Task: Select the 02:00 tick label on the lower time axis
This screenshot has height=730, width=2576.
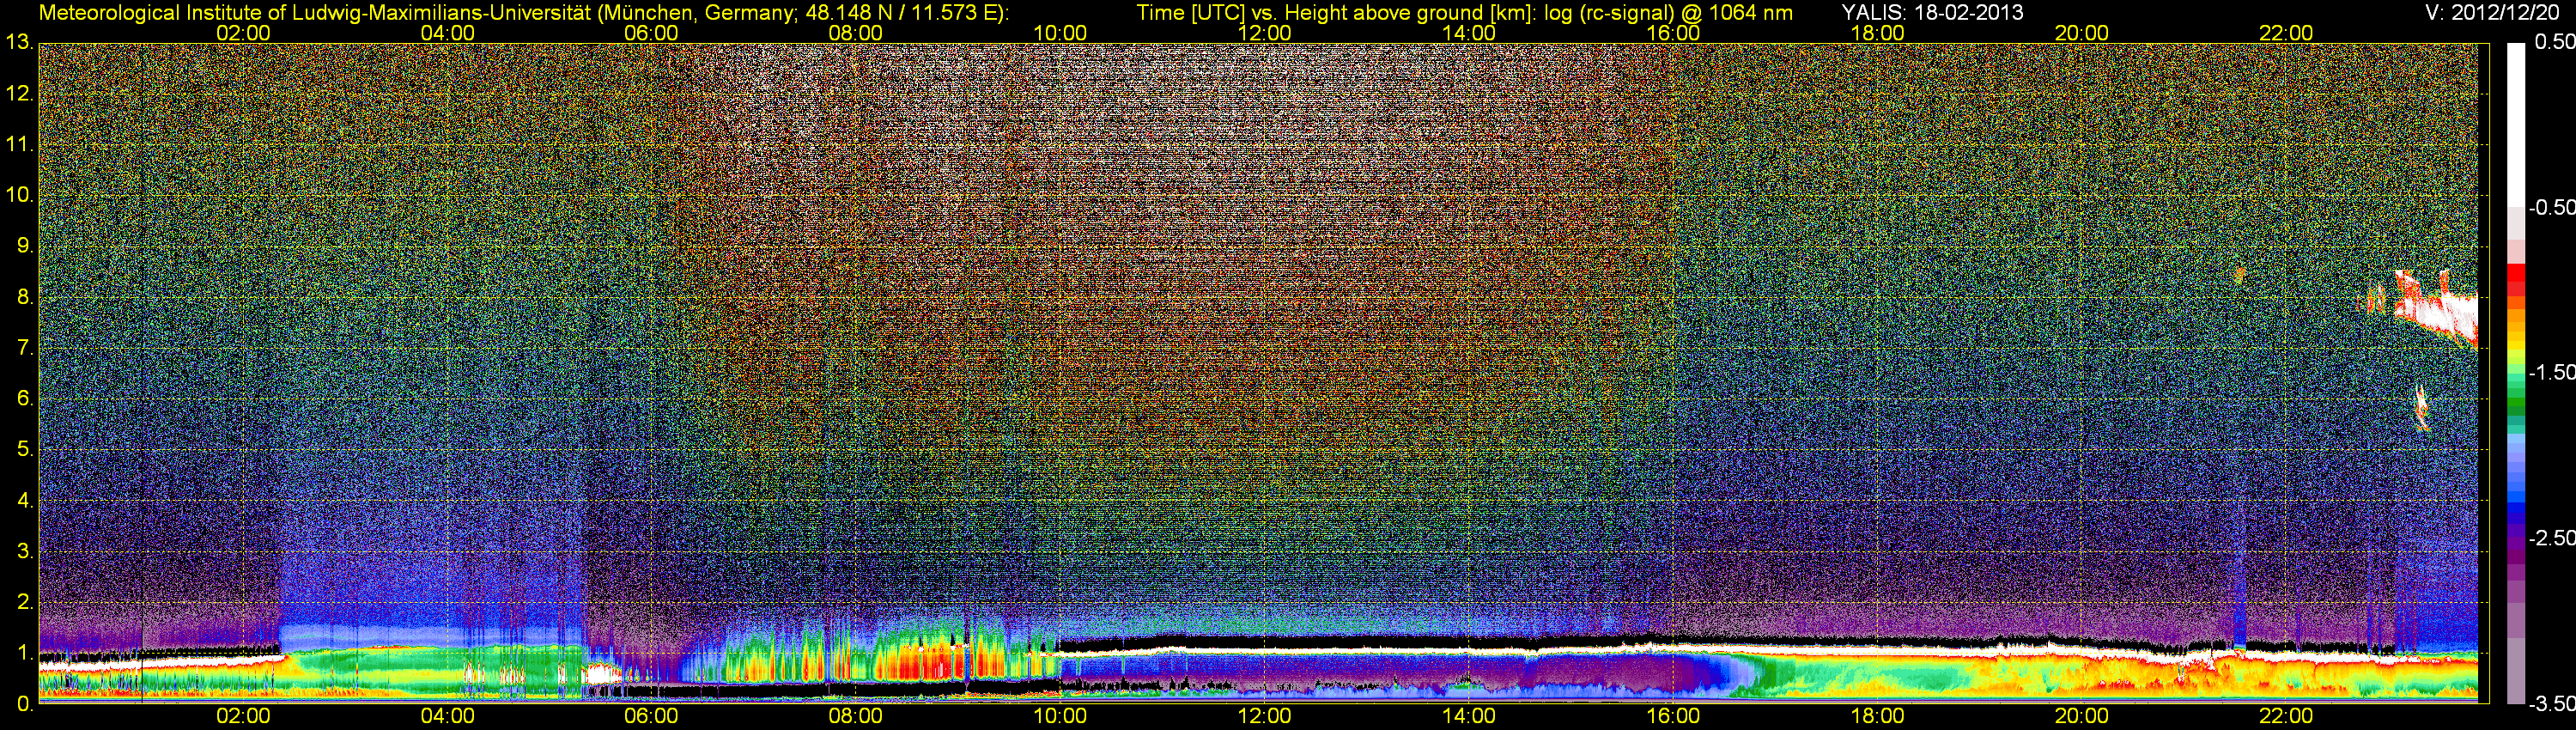Action: pos(243,716)
